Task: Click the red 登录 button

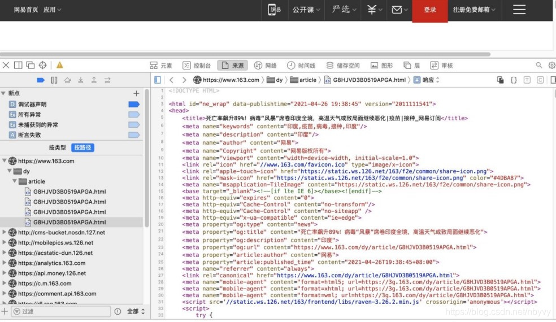Action: coord(430,10)
